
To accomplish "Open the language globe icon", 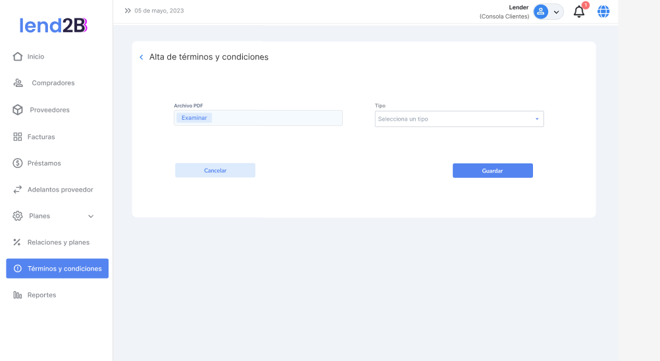I will pos(603,11).
